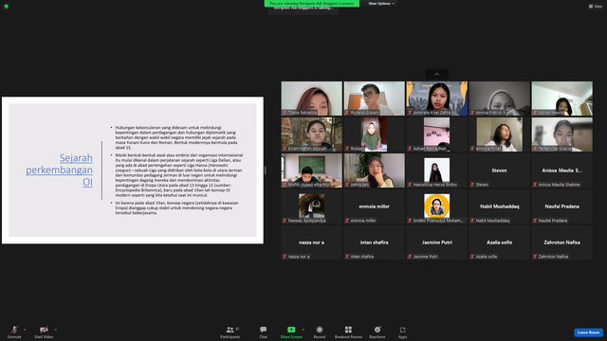607x341 pixels.
Task: Select Ronaldi Silalahi's video tile
Action: point(374,99)
